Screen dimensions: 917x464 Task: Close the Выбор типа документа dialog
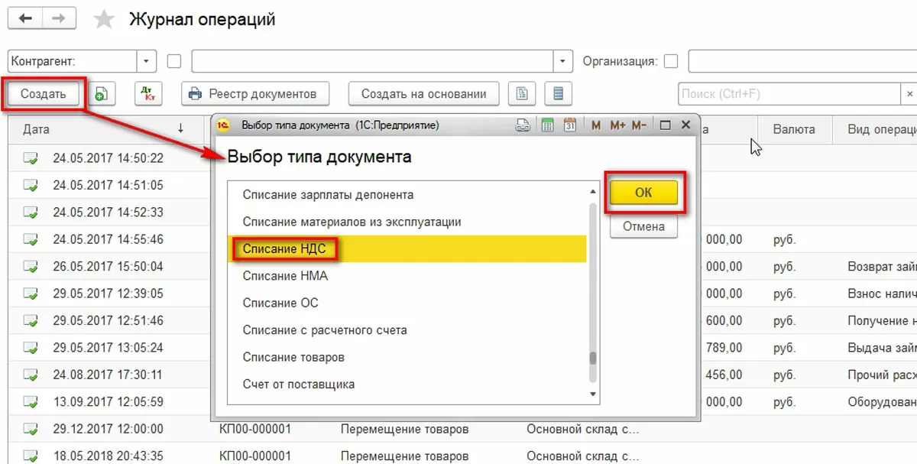(685, 125)
